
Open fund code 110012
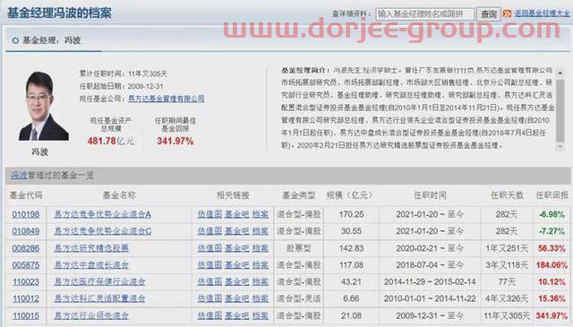click(26, 298)
